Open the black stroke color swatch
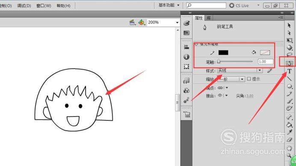Viewport: 296px width, 166px height. (x=223, y=53)
